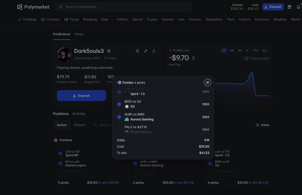Show Closed positions
This screenshot has width=302, height=195.
tap(79, 125)
